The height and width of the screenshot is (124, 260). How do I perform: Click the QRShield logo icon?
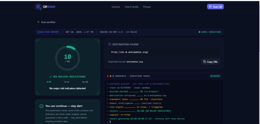pyautogui.click(x=38, y=7)
